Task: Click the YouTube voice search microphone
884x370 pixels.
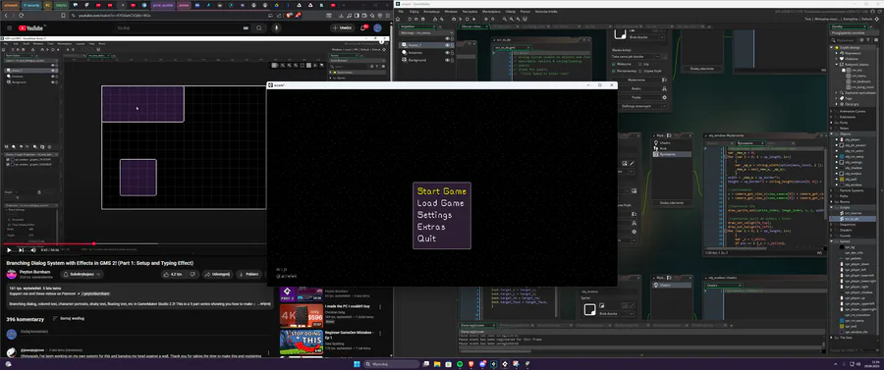Action: tap(276, 28)
